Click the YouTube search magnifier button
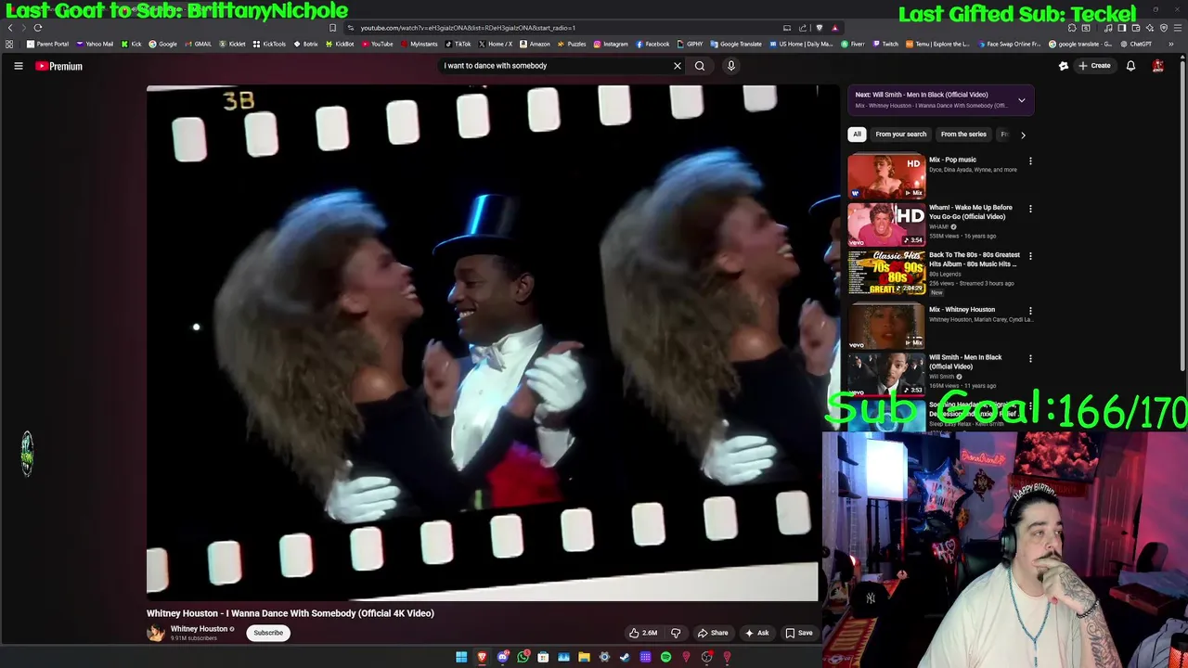Screen dimensions: 1188x668 point(700,66)
